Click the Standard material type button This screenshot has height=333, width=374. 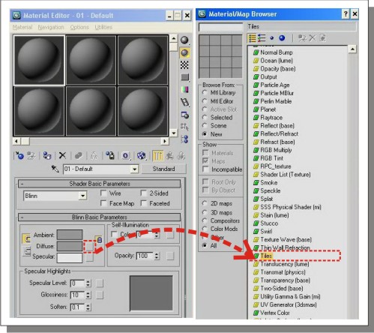[163, 169]
